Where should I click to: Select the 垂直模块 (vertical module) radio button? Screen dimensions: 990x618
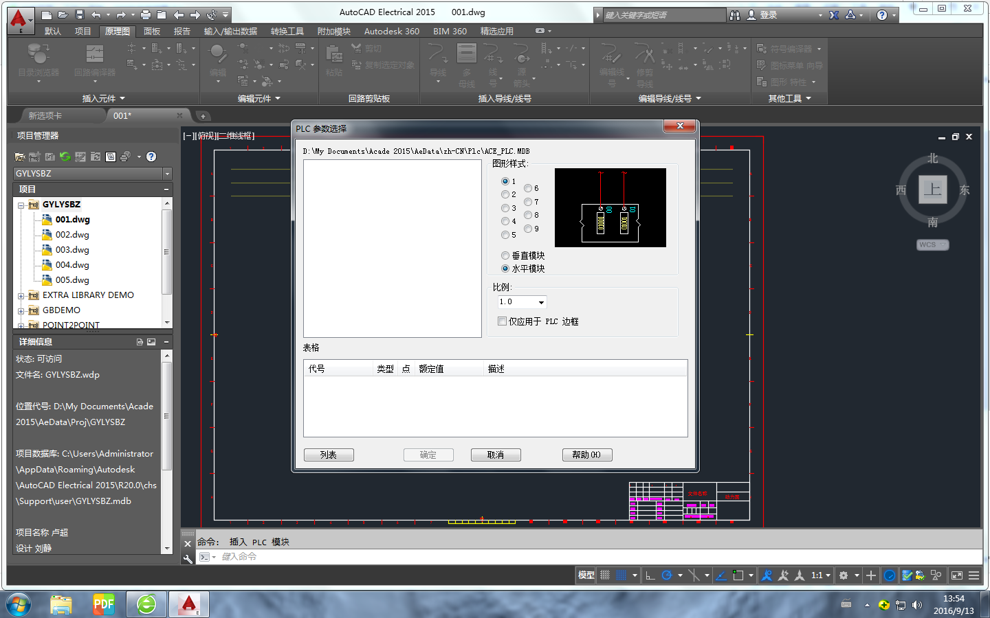pyautogui.click(x=505, y=255)
